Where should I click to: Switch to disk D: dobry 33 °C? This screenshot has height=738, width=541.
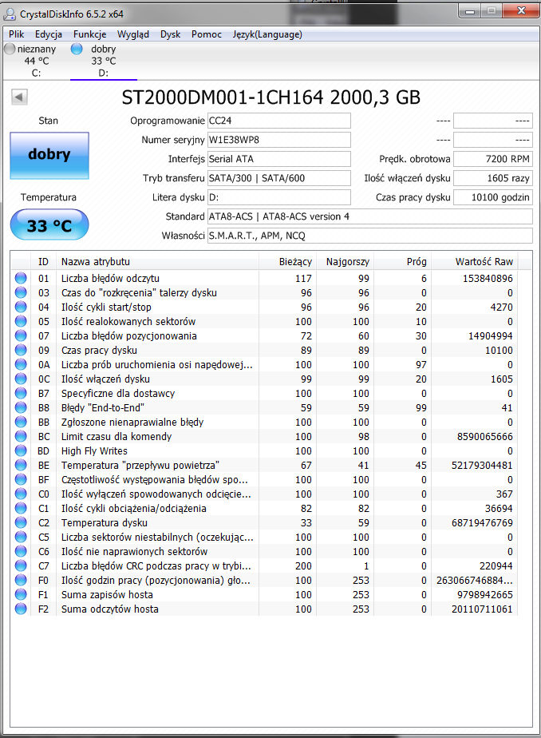tap(104, 61)
